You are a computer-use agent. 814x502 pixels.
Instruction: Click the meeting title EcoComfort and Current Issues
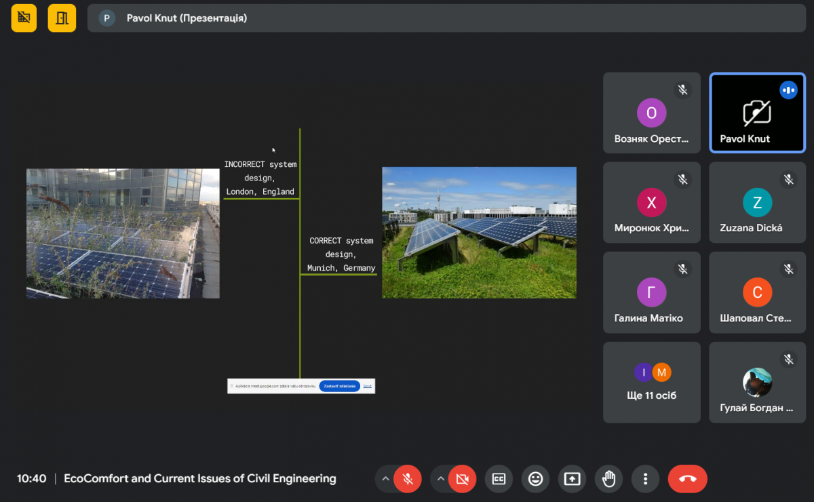[x=199, y=478]
